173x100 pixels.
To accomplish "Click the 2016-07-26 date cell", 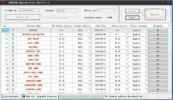I will pos(100,35).
